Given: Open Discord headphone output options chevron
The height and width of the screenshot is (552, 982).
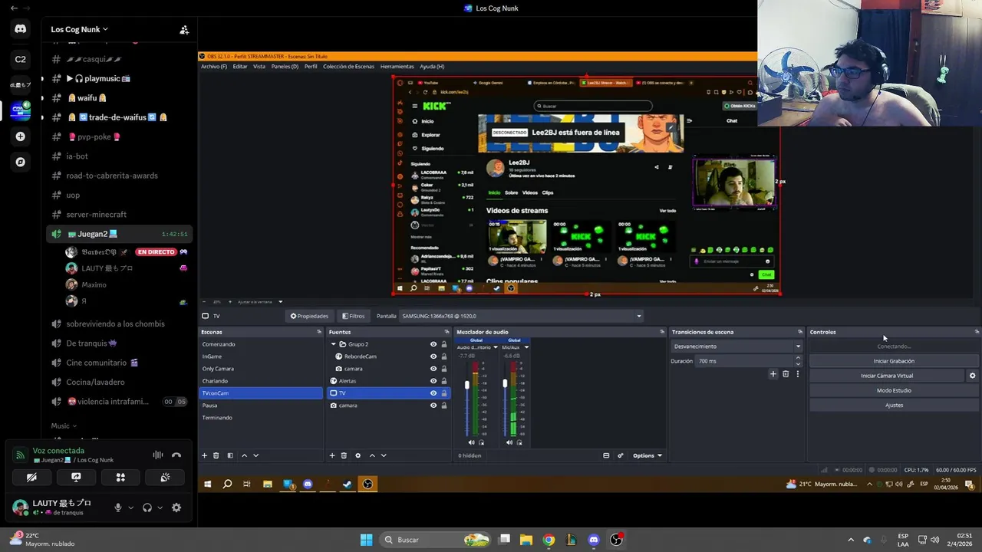Looking at the screenshot, I should 160,508.
